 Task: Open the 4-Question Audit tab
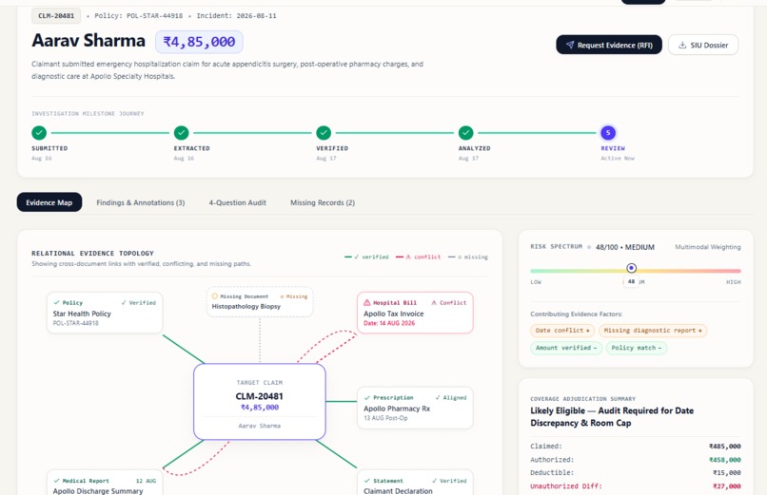(238, 202)
